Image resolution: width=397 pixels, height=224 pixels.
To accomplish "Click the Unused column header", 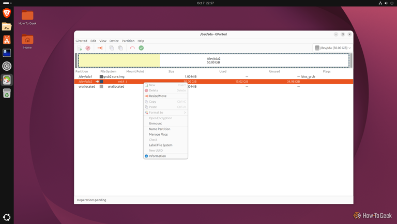I will coord(274,72).
